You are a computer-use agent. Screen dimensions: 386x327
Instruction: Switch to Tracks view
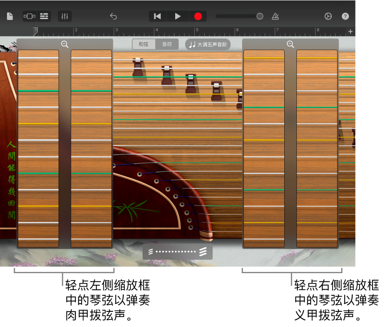(44, 16)
